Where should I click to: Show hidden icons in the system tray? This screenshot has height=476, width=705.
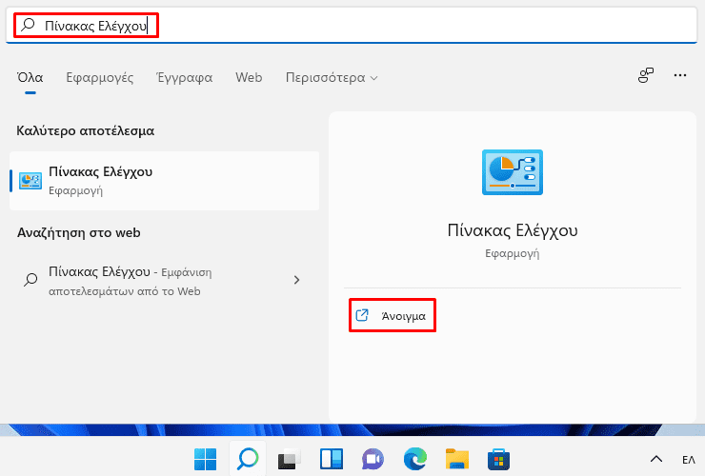[x=656, y=459]
